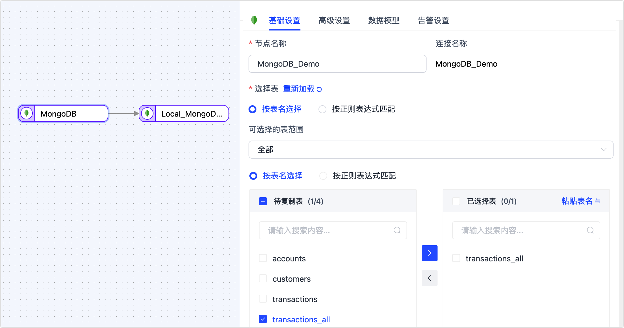
Task: Click the search icon in 已选择表 search box
Action: coord(590,230)
